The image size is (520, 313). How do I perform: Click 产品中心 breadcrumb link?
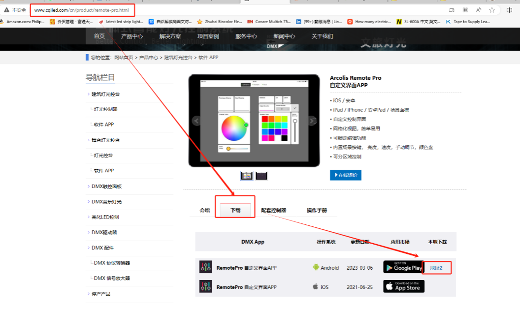point(149,58)
